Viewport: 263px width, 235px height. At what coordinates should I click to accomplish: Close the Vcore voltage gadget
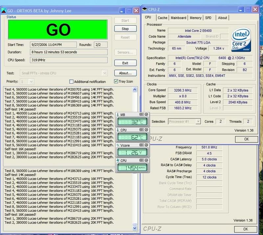pos(146,145)
